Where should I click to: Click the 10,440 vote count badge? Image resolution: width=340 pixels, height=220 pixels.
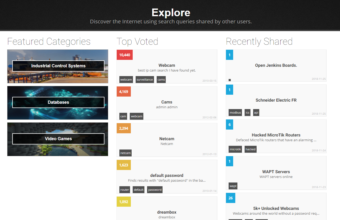(125, 55)
